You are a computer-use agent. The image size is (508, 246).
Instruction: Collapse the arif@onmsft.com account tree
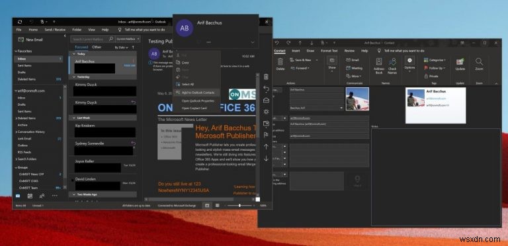pos(16,91)
